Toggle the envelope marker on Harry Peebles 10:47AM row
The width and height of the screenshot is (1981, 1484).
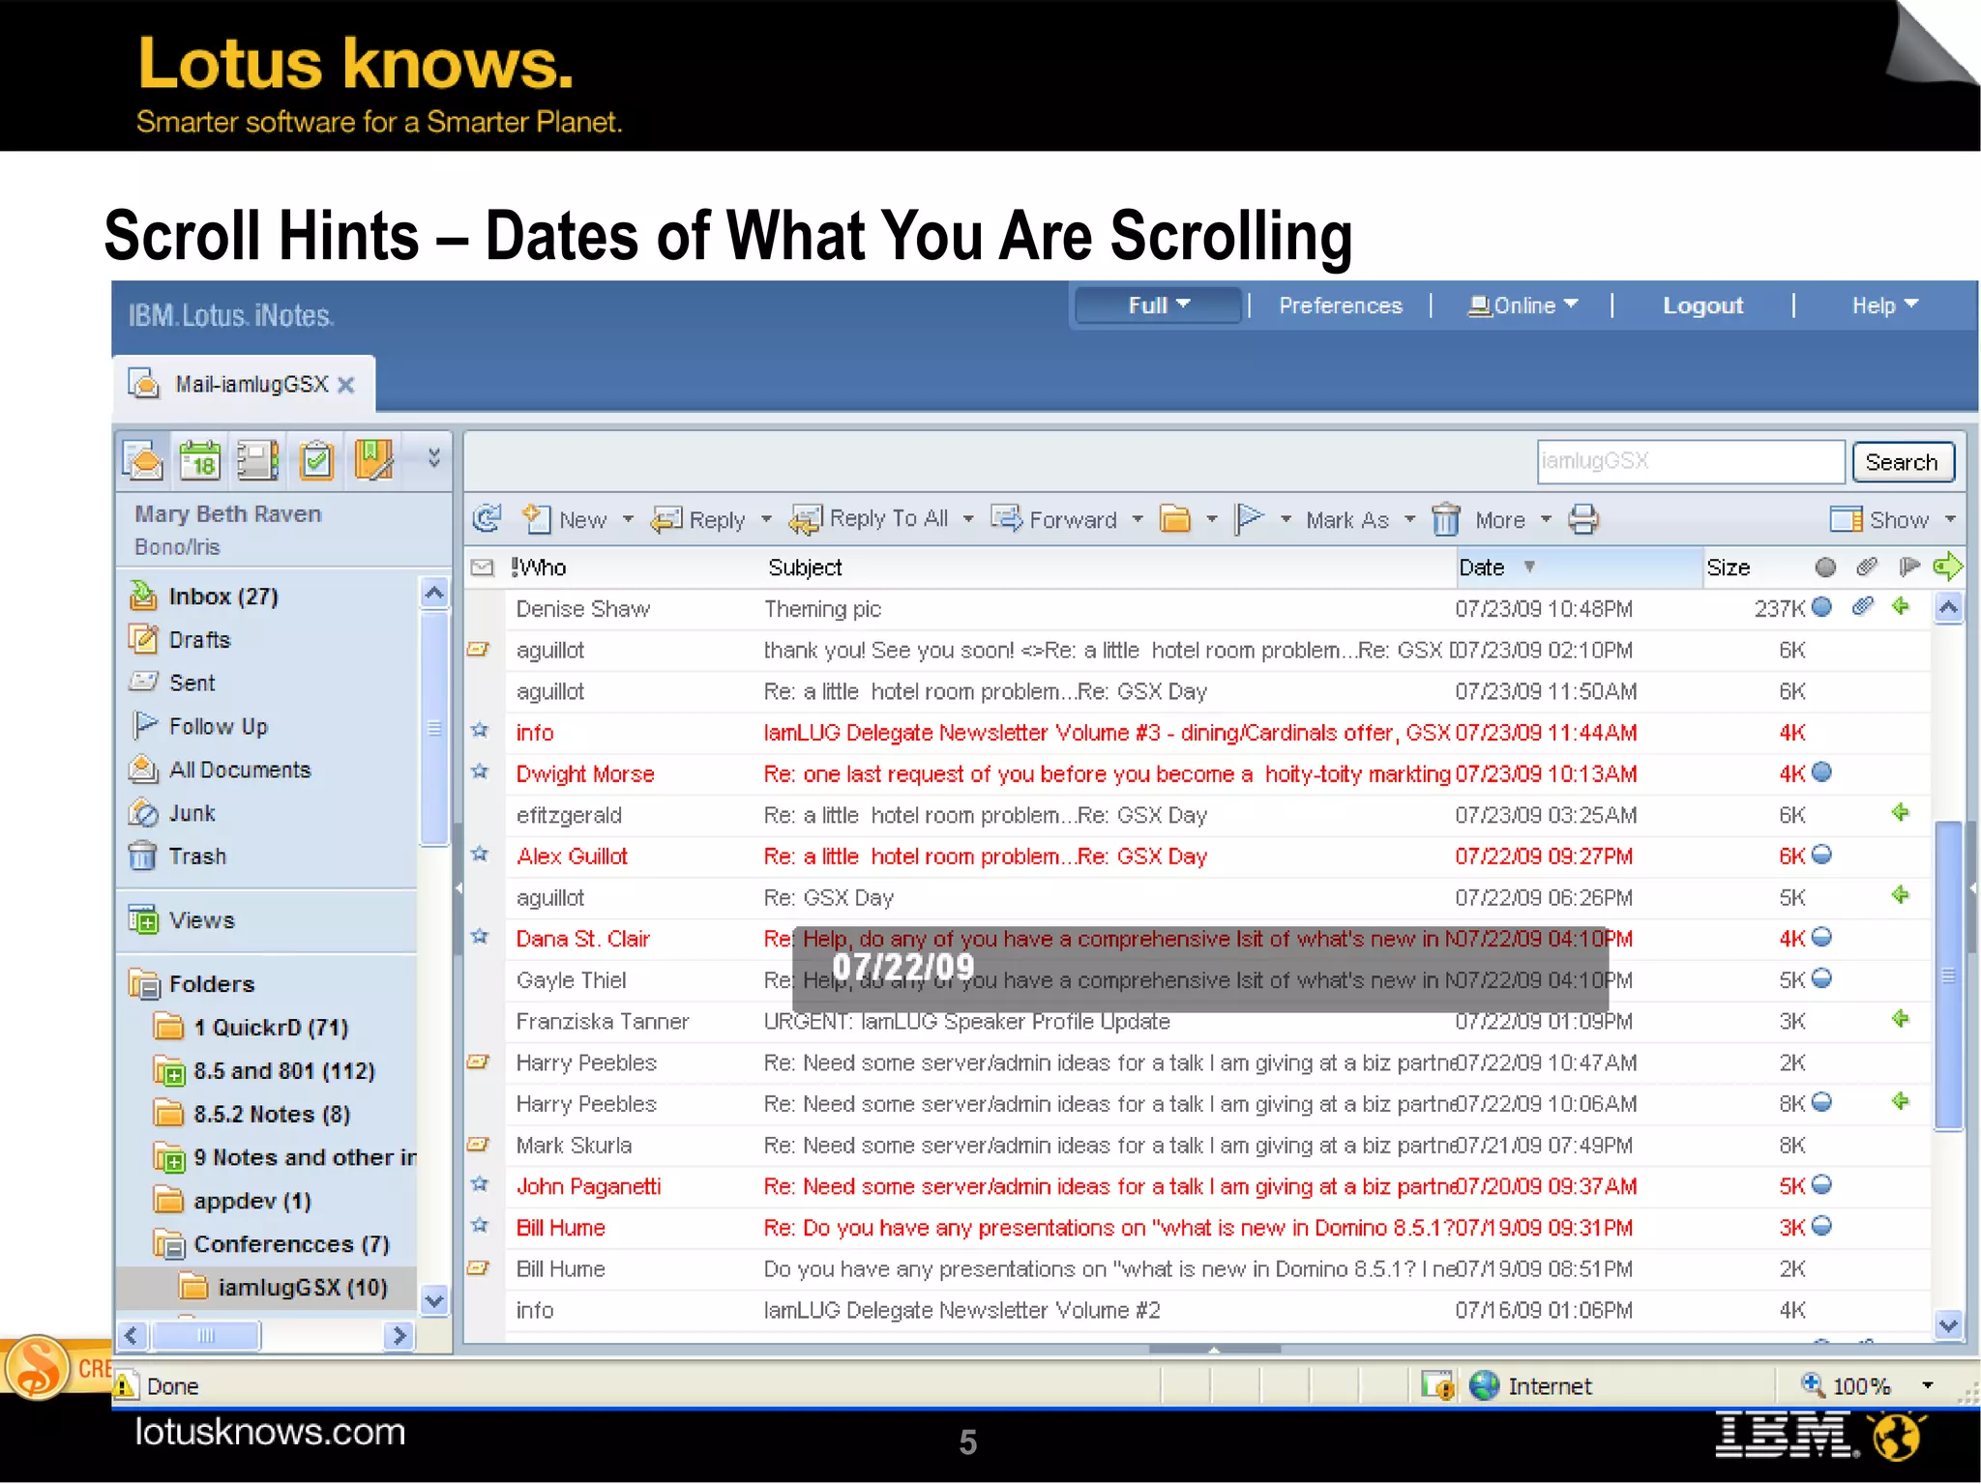point(479,1062)
